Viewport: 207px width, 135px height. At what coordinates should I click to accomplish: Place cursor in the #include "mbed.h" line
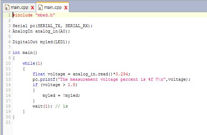click(34, 15)
